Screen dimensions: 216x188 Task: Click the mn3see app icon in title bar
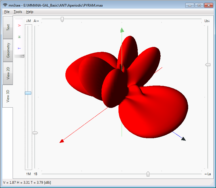coord(5,5)
